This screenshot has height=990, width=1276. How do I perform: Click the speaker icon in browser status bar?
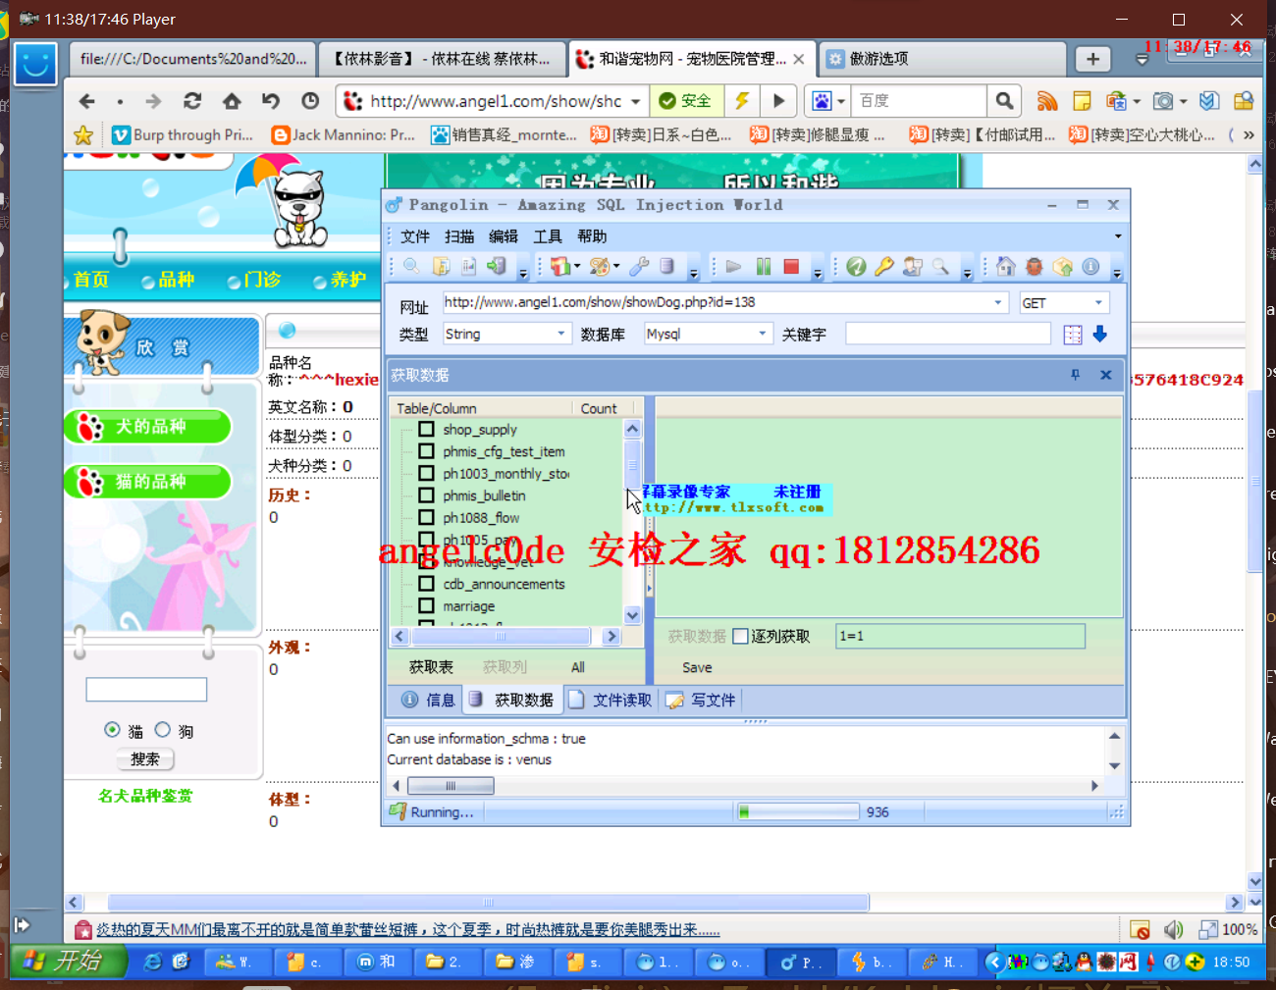[x=1173, y=929]
